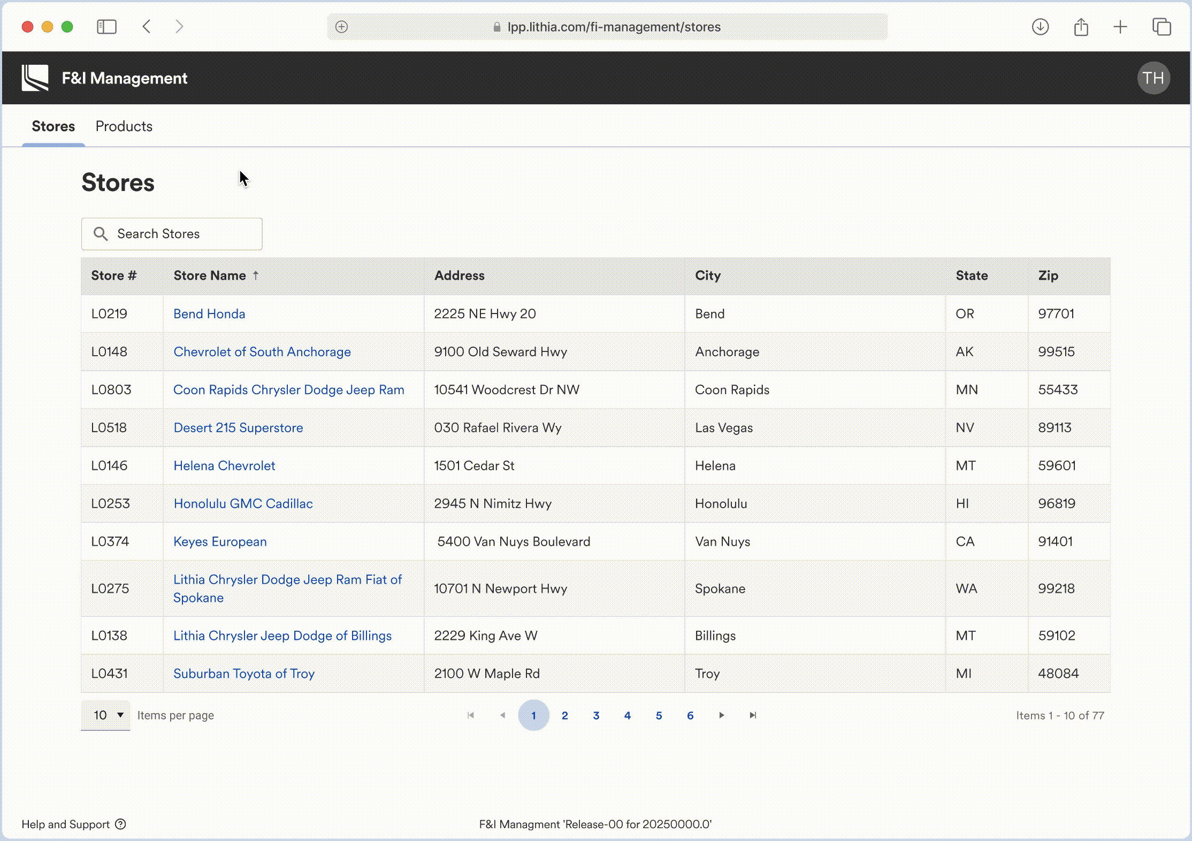Go to first page using skip-to-start arrow

coord(471,715)
